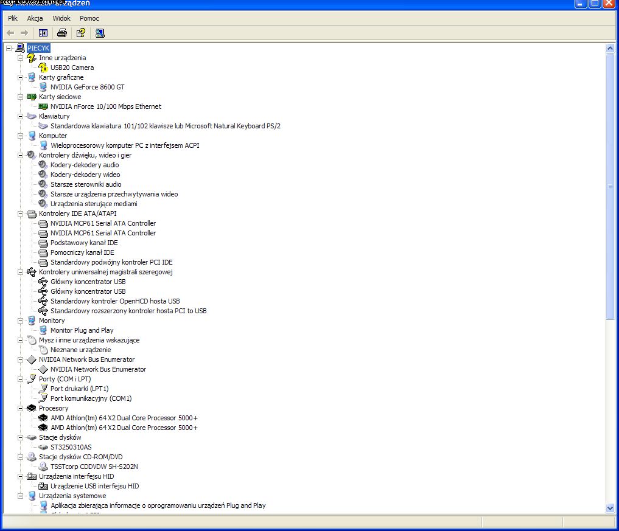Select the second AMD Athlon 64 X2 processor
The image size is (619, 531).
pos(124,428)
